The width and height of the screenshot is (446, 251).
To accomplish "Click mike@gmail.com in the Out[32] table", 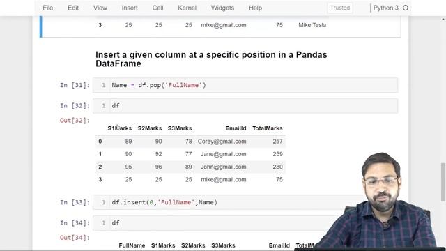I will coord(224,180).
